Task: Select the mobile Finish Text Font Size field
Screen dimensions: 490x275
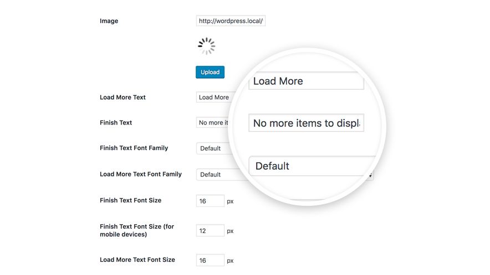Action: 210,231
